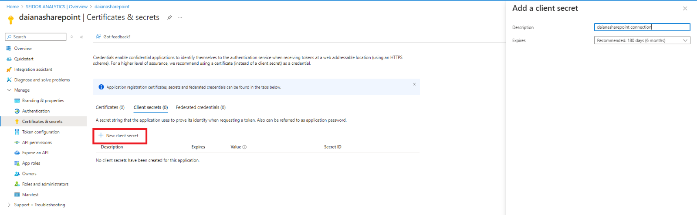
Task: Click the Description text field
Action: [642, 27]
